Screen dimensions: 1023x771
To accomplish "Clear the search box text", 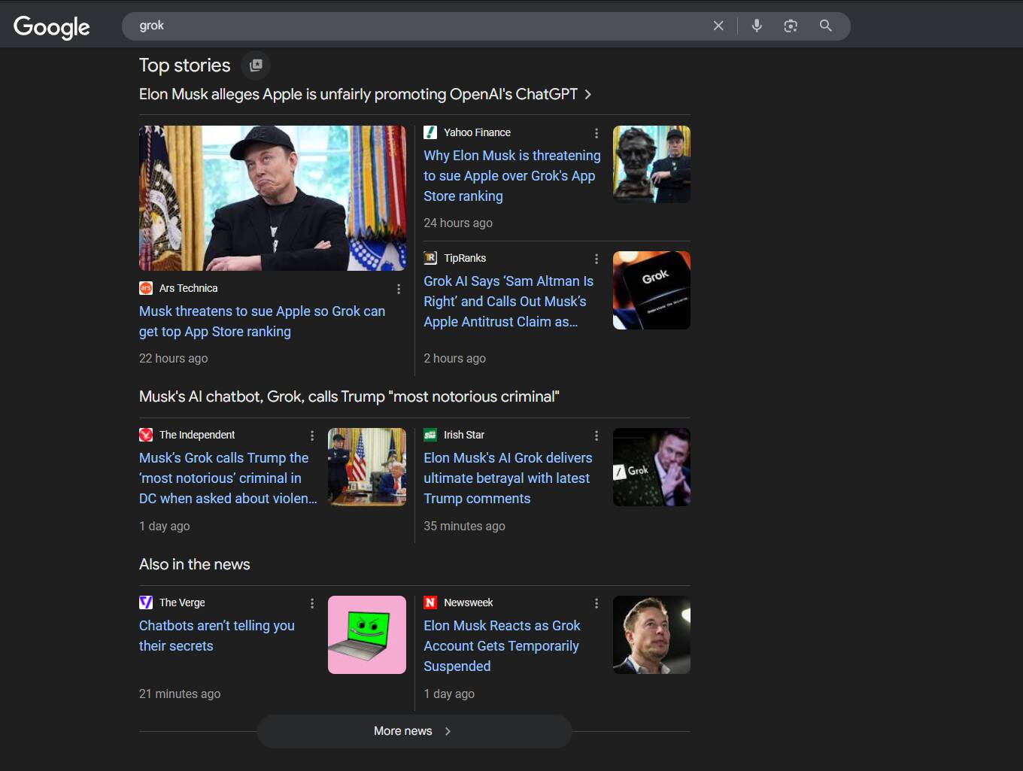I will coord(718,26).
